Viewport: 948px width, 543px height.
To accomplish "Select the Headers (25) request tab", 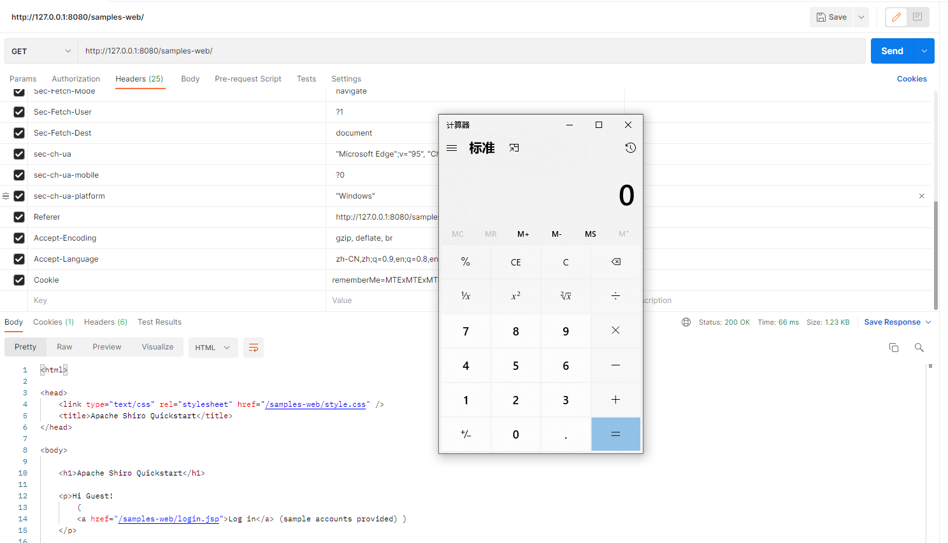I will [x=140, y=79].
